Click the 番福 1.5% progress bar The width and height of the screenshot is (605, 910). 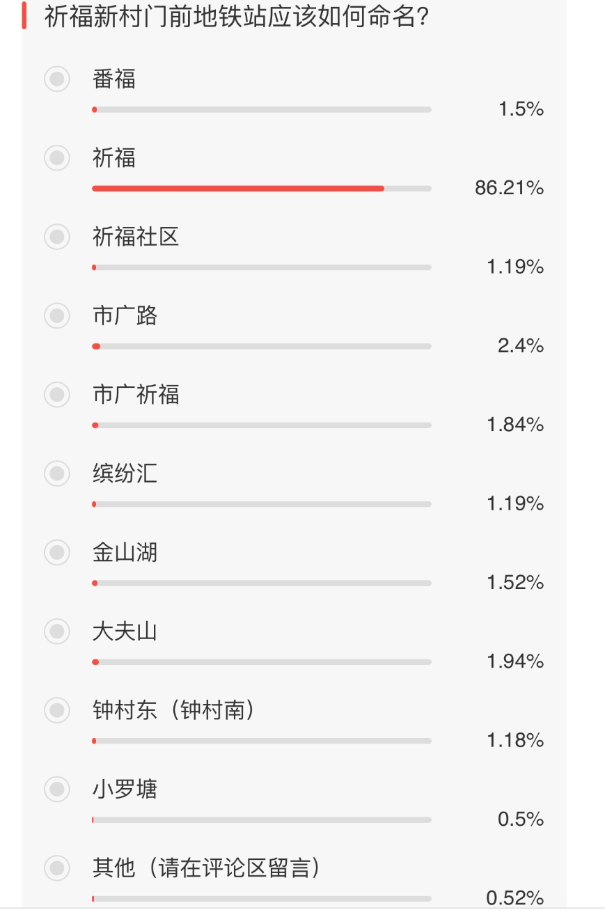tap(261, 109)
